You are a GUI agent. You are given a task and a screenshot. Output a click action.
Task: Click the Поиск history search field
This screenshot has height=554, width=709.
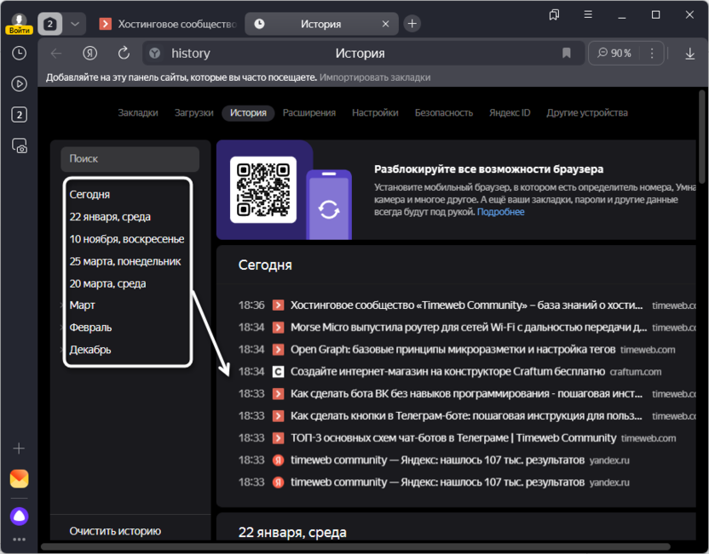(130, 159)
